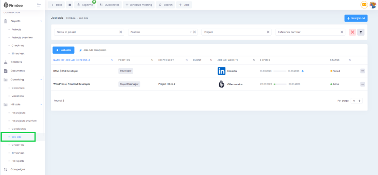Click the Project HR no 2 cell
This screenshot has height=175, width=378.
point(167,84)
